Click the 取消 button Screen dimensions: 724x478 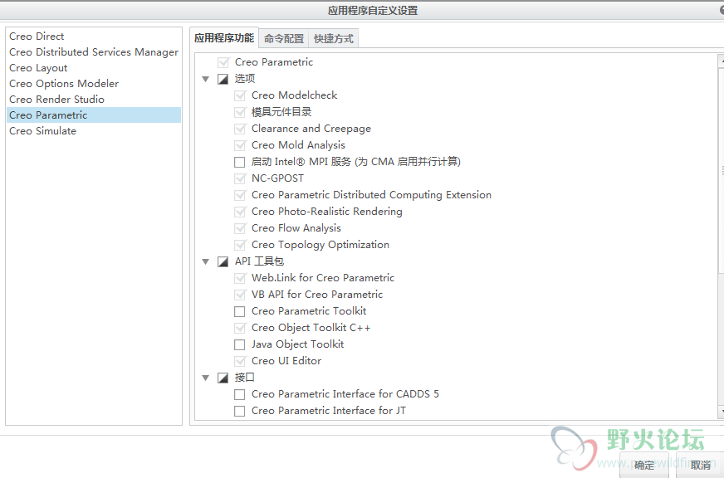click(x=701, y=465)
